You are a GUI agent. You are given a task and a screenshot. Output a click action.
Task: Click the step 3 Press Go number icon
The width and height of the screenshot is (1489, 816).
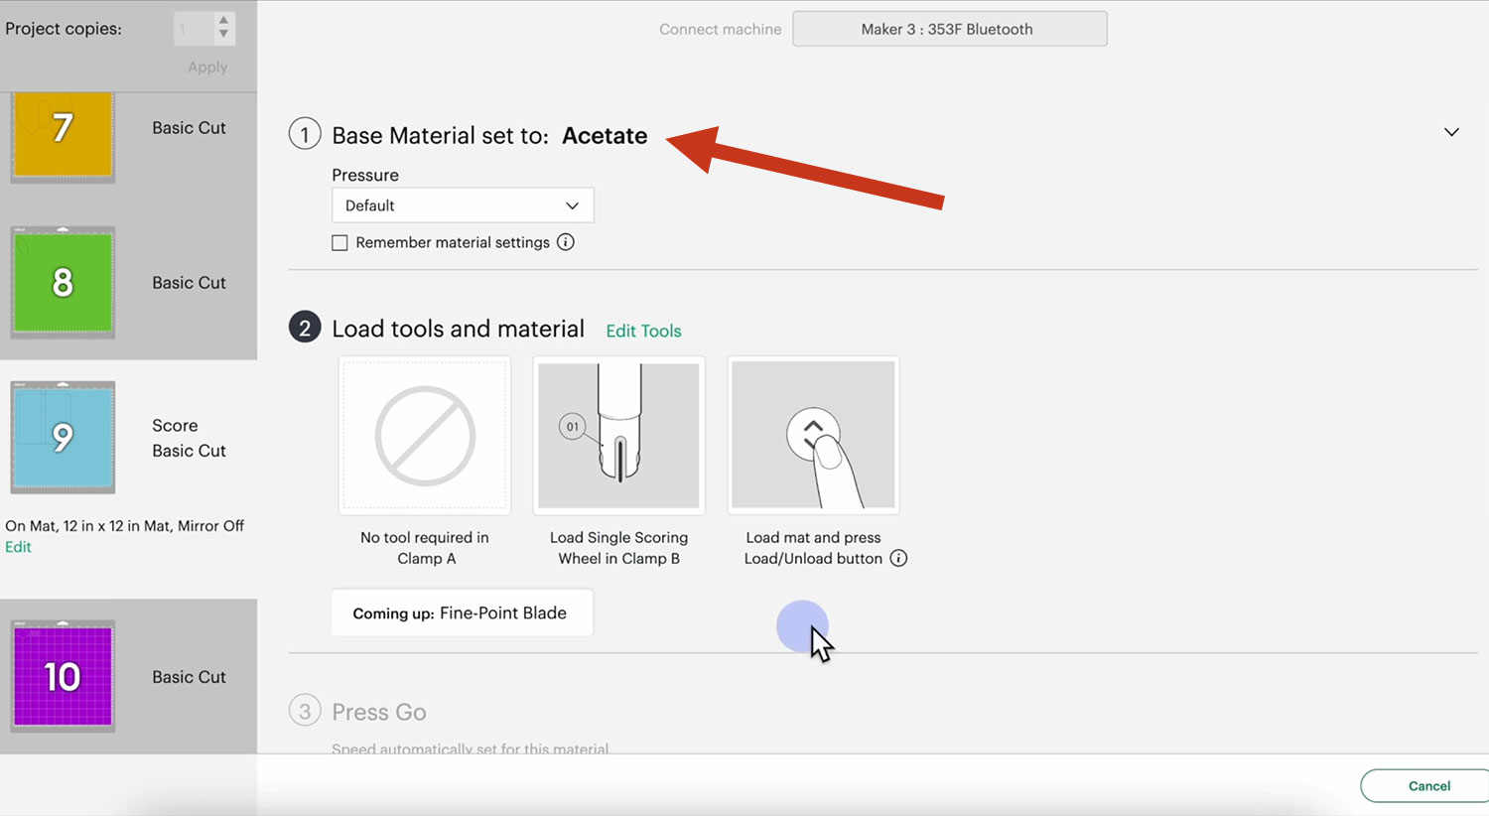tap(305, 711)
